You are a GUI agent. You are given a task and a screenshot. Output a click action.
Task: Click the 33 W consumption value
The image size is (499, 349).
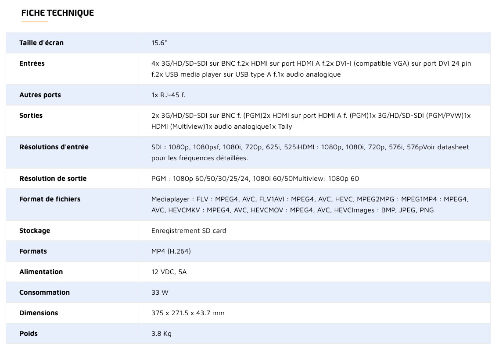coord(160,293)
